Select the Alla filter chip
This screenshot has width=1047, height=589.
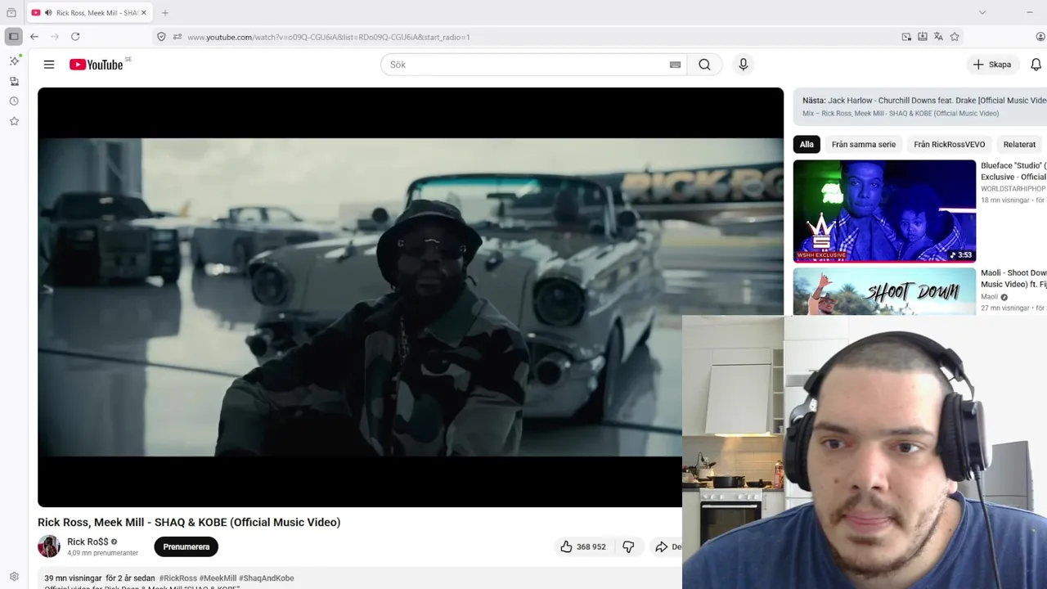[807, 144]
